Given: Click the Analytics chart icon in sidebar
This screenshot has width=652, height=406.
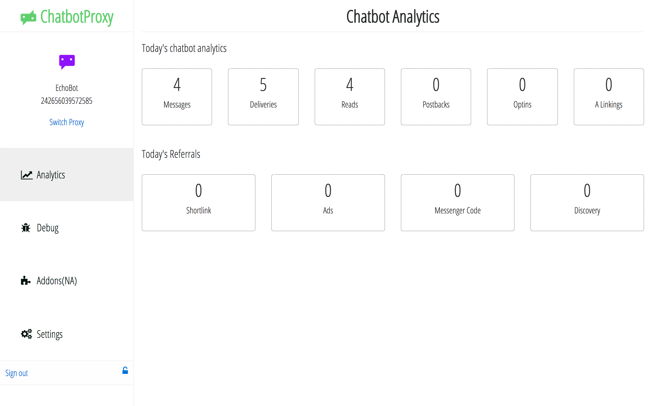Looking at the screenshot, I should [x=26, y=175].
